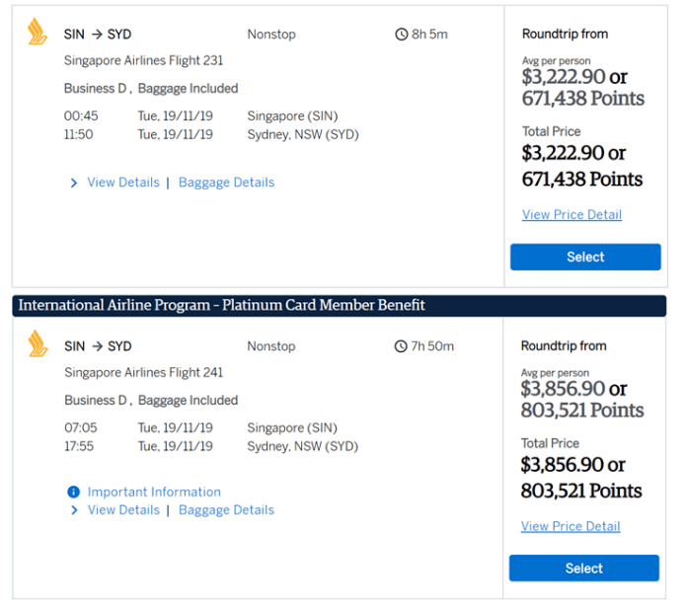Select the $3,856.90 Flight 241 fare
Image resolution: width=687 pixels, height=605 pixels.
click(584, 568)
